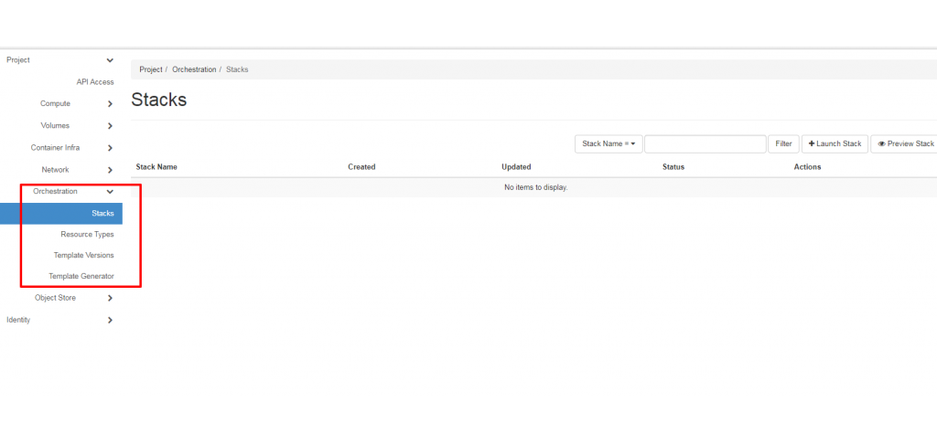Viewport: 937px width, 444px height.
Task: Open the Template Generator page
Action: pos(81,276)
